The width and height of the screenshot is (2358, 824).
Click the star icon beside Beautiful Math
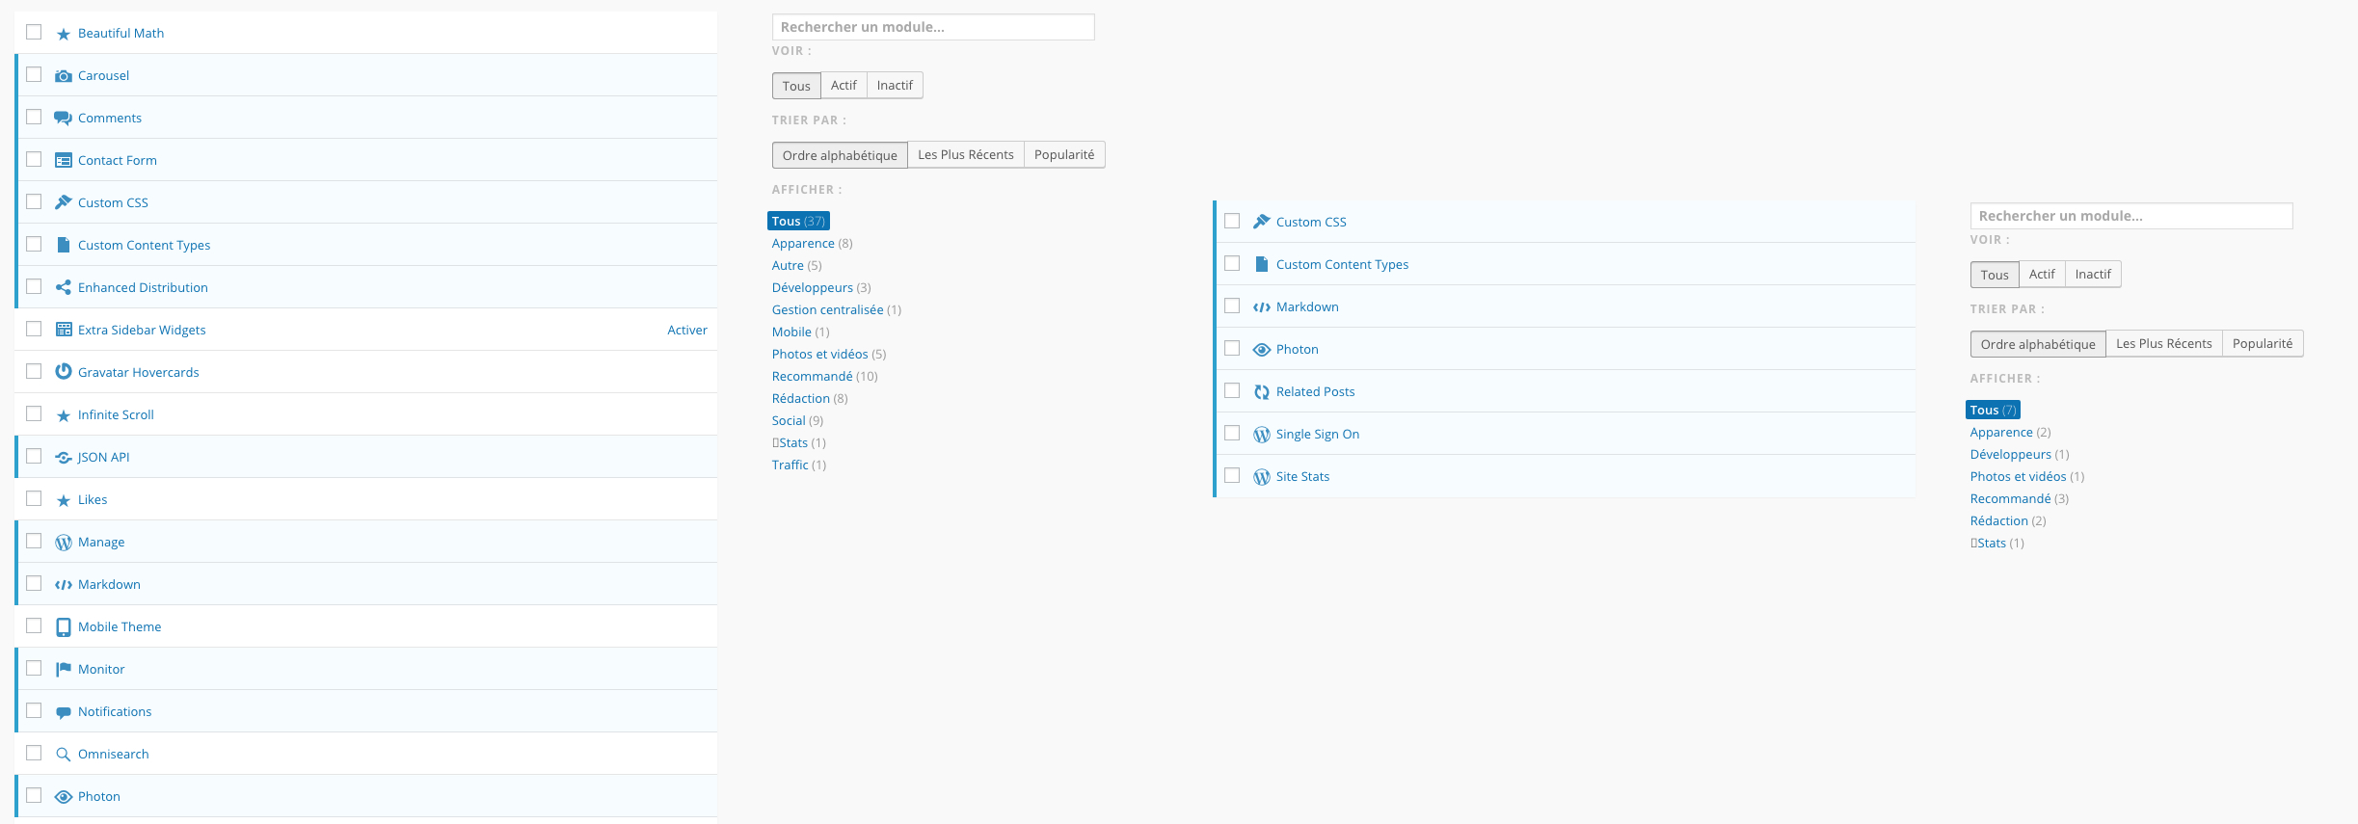(64, 34)
